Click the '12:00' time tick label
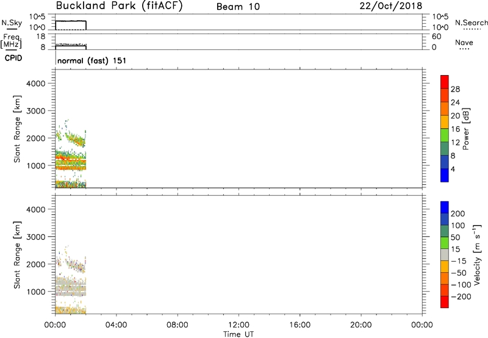 [239, 325]
